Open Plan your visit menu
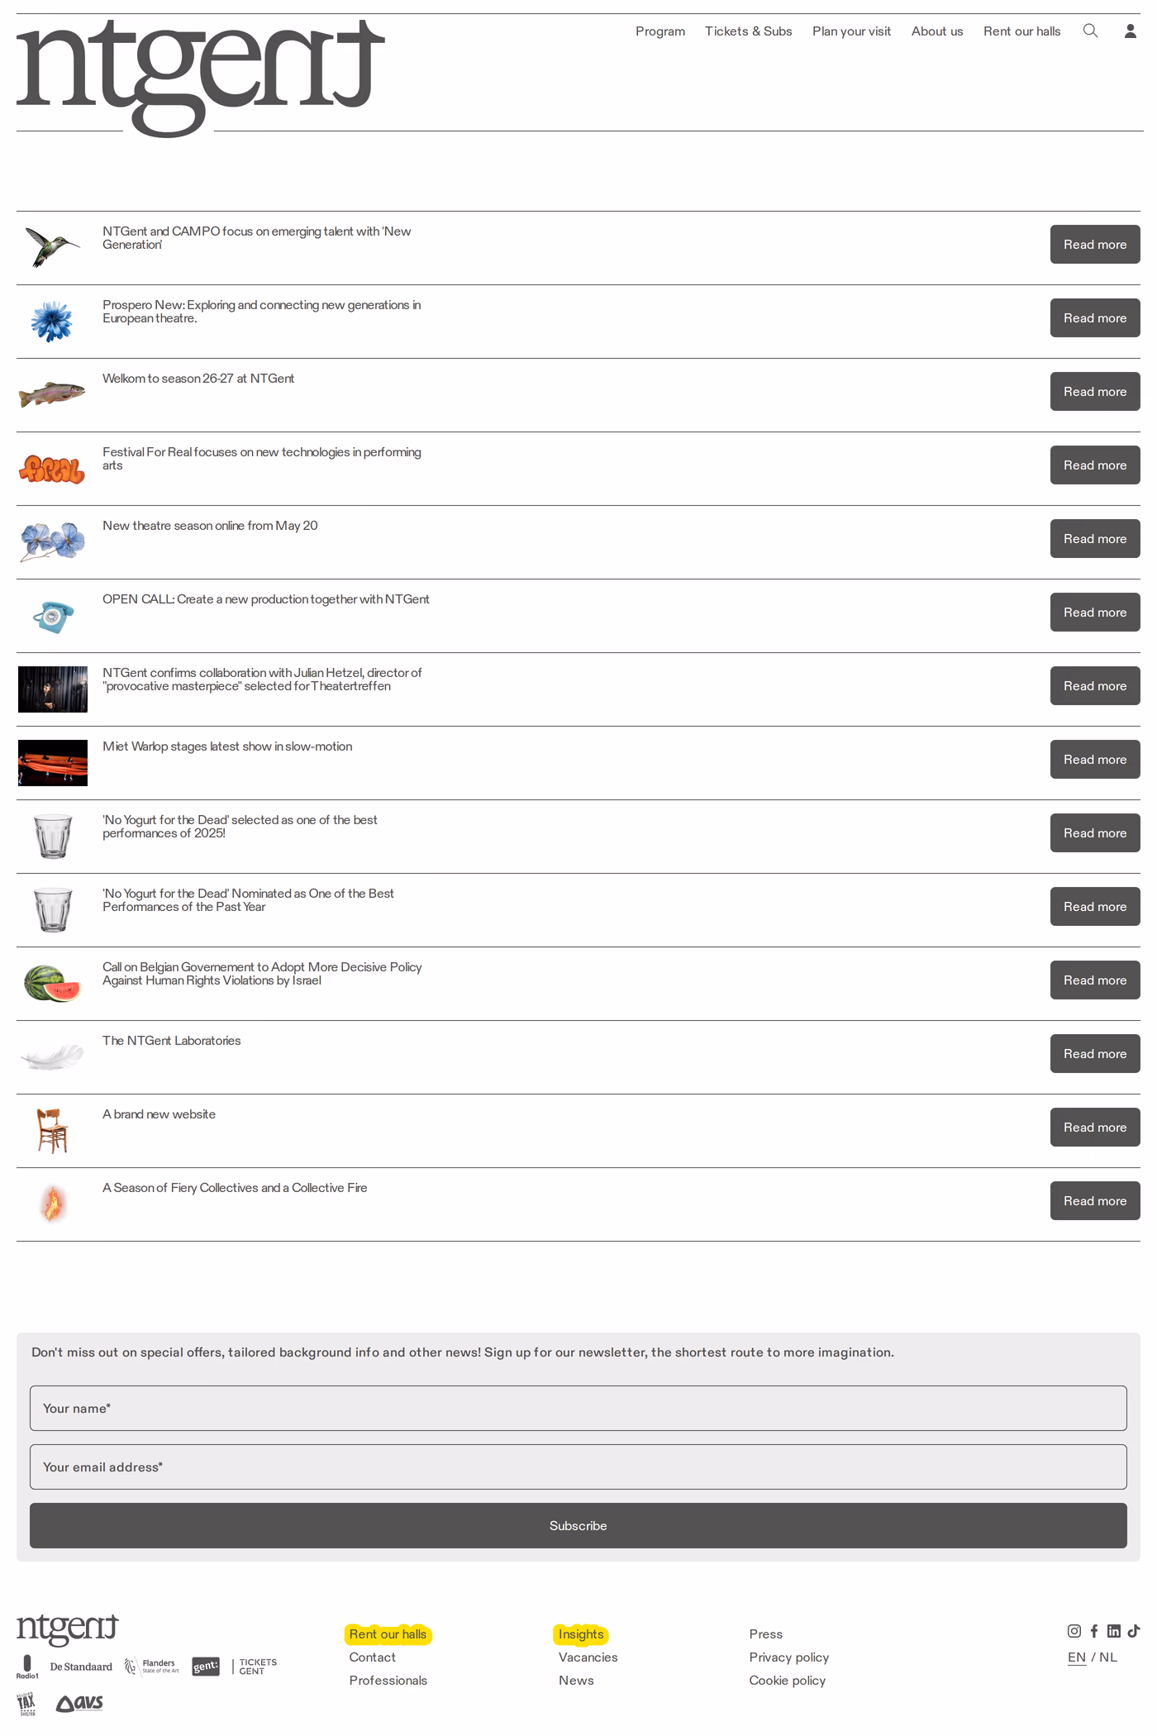Viewport: 1157px width, 1736px height. 852,31
